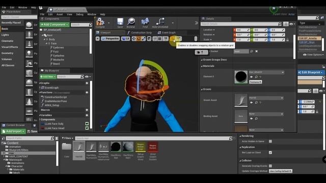Select the Mustache component in tree
Screen dimensions: 326x183
coord(59,60)
